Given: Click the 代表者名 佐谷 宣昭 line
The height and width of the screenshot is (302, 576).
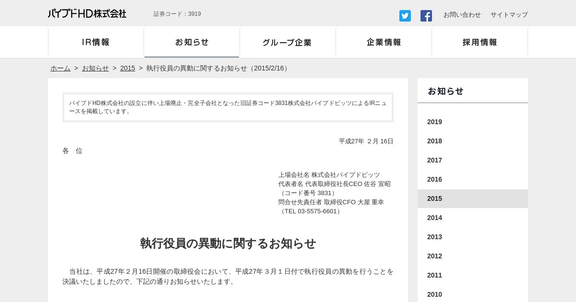Looking at the screenshot, I should point(335,184).
